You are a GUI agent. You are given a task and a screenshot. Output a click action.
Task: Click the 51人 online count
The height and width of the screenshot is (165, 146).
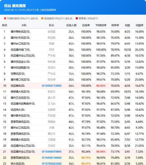tap(71, 140)
